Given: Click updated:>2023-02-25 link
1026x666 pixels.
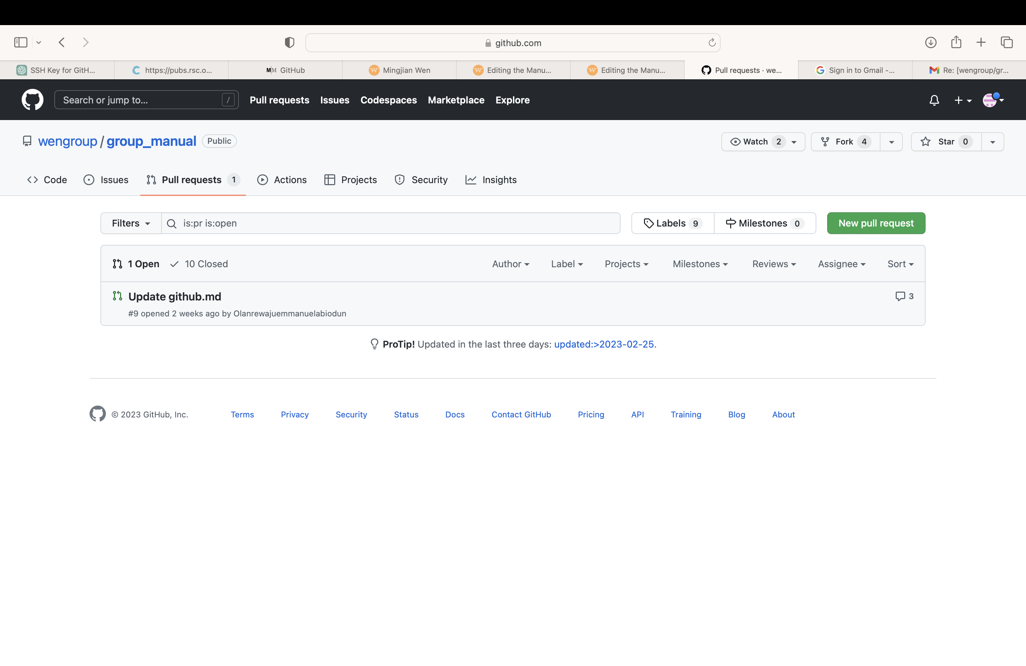Looking at the screenshot, I should (604, 344).
